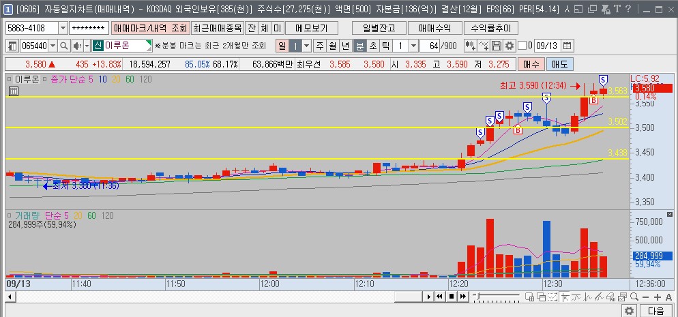Fast-forward the chart replay

coord(463,297)
